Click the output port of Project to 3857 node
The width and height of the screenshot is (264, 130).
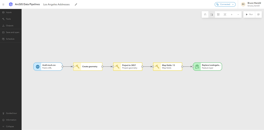(142, 67)
